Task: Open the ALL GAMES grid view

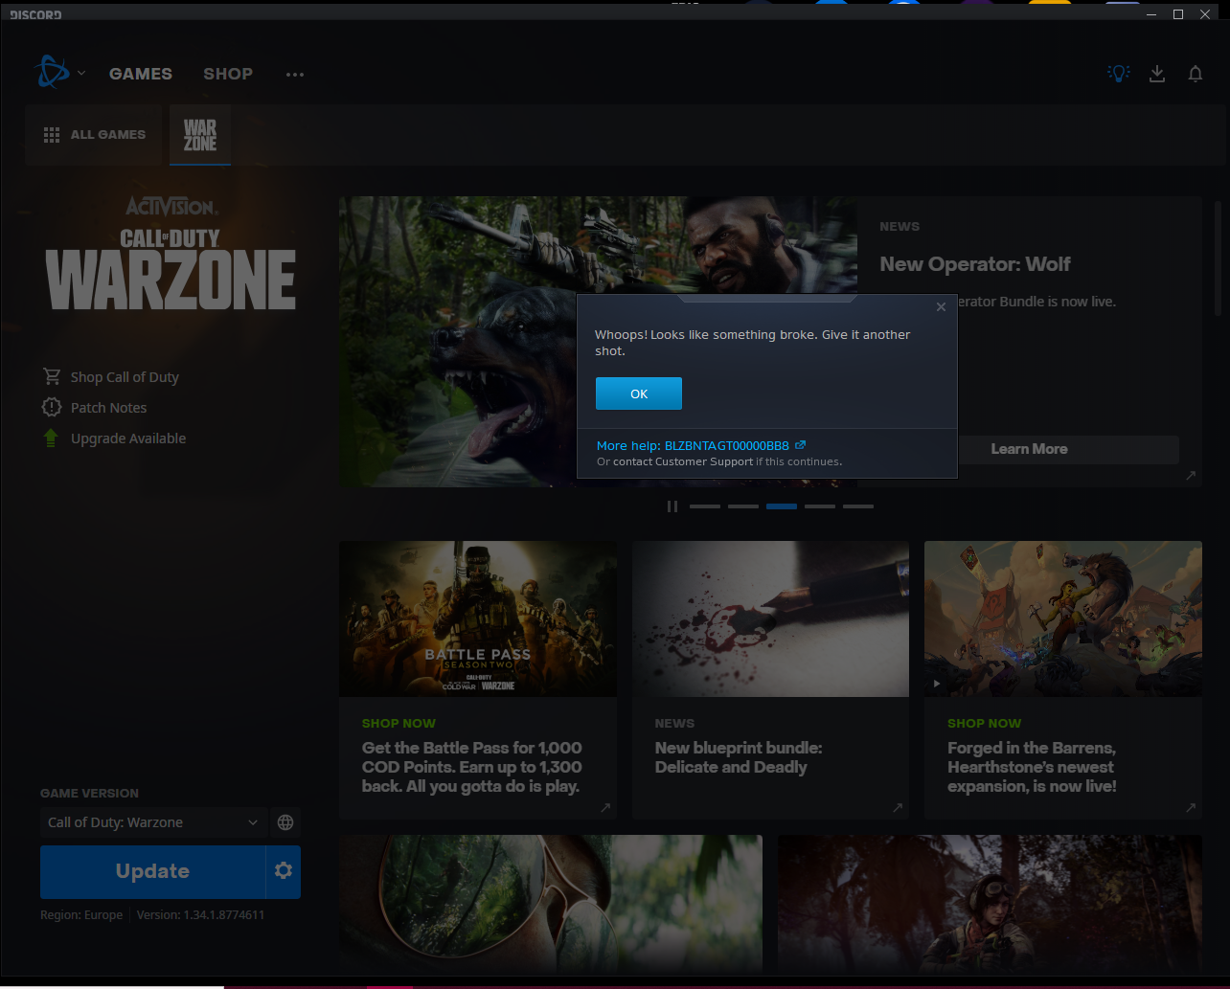Action: 95,135
